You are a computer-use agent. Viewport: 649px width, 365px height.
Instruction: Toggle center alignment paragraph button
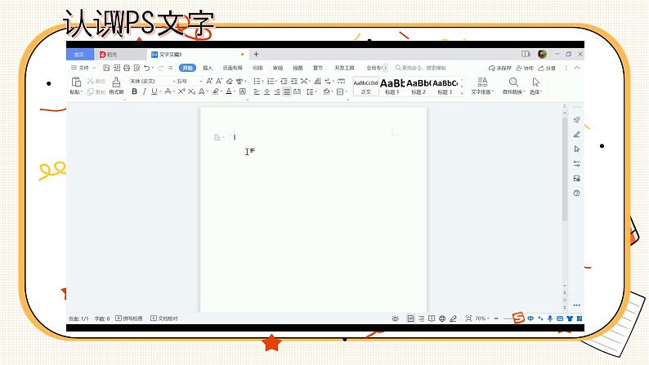266,91
